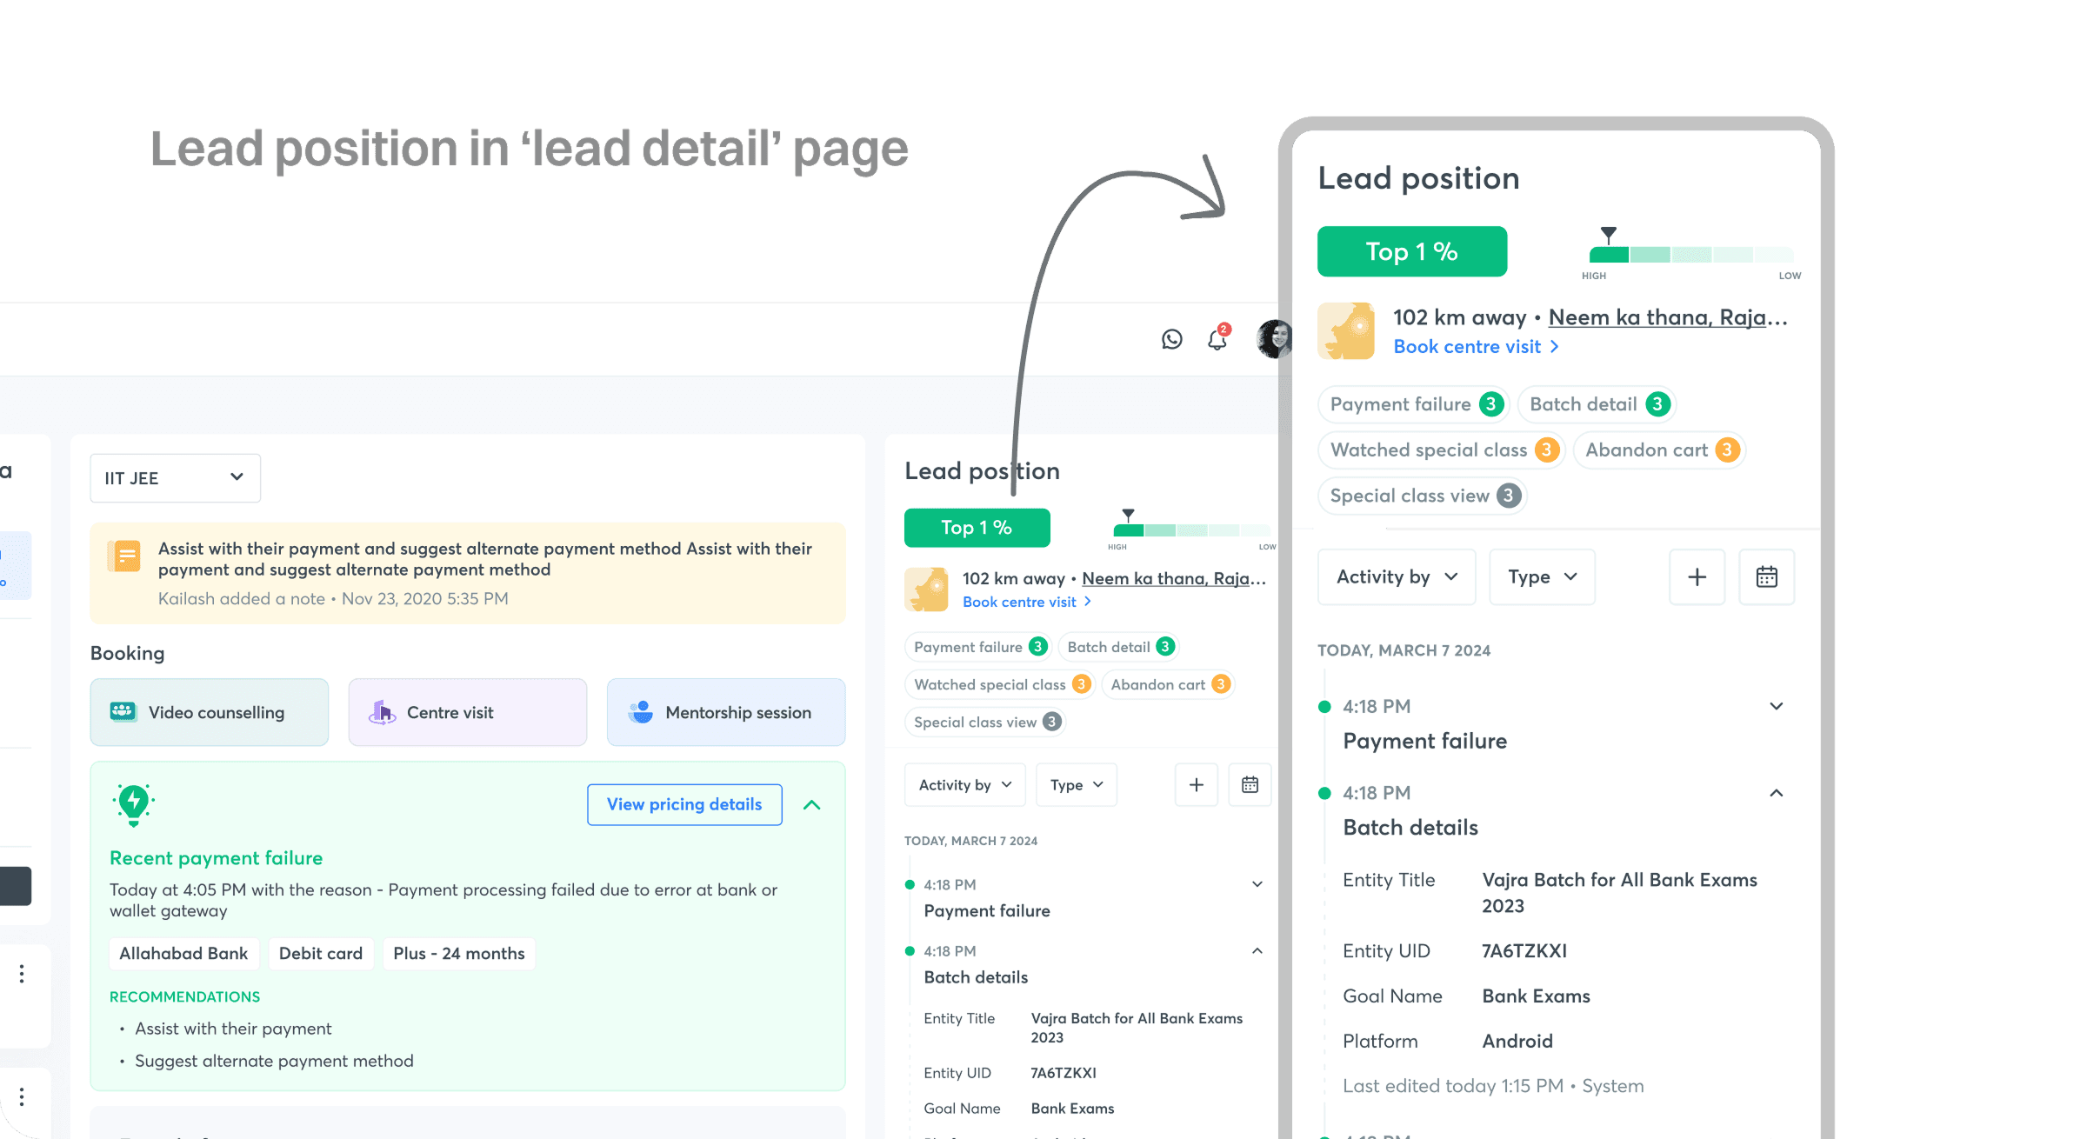2087x1139 pixels.
Task: Open notifications bell with 2 badge
Action: point(1217,339)
